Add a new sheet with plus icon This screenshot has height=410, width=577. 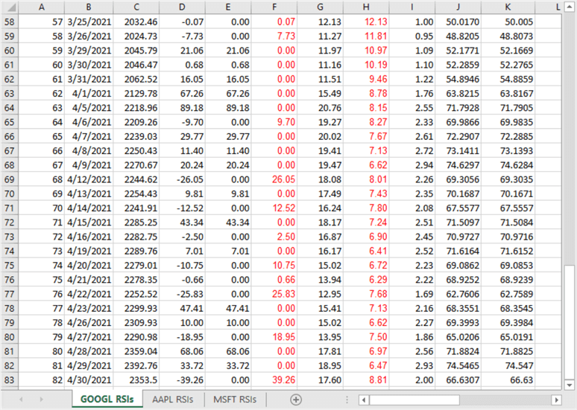point(296,400)
